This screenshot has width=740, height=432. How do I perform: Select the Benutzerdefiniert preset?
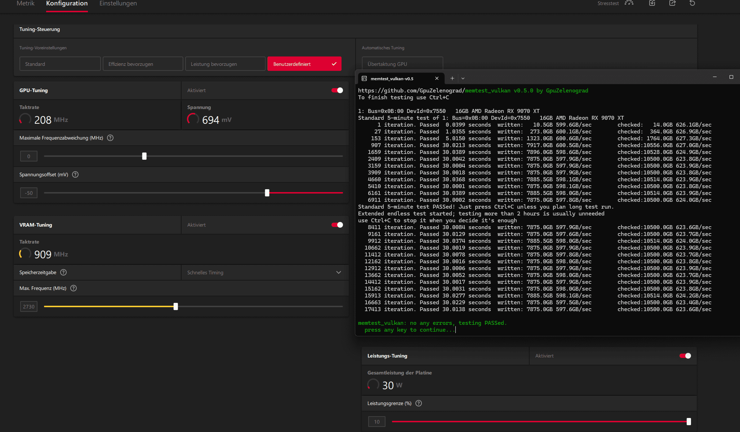pos(304,64)
